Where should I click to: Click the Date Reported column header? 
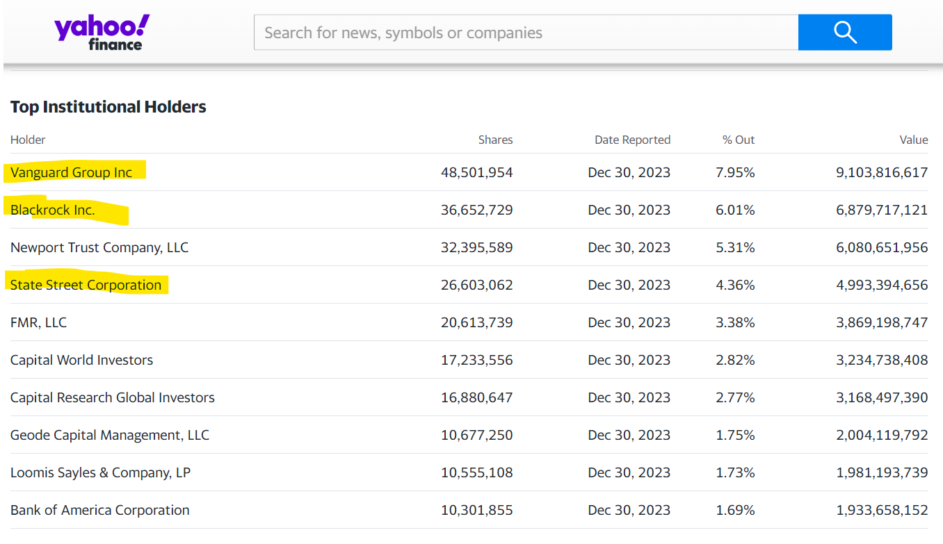(632, 140)
